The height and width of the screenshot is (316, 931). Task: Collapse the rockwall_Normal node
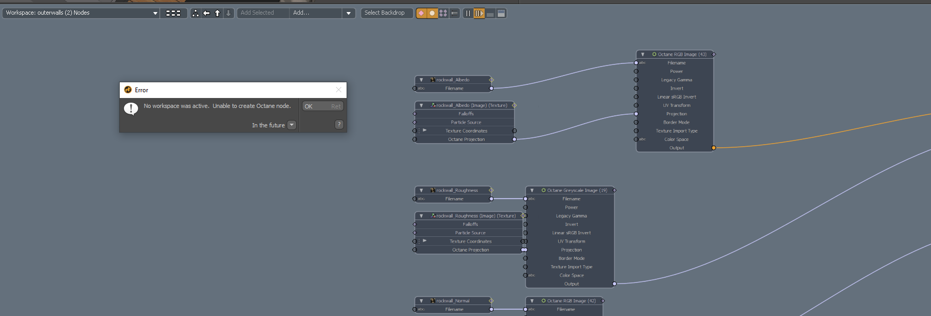coord(421,301)
